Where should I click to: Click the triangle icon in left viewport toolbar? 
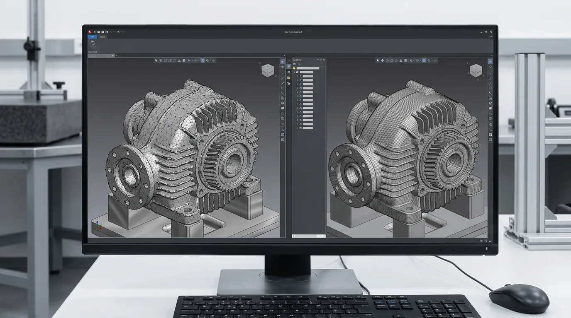(x=179, y=60)
